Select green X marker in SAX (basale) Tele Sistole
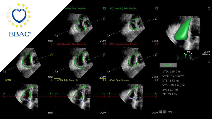This screenshot has width=212, height=119. point(141,59)
